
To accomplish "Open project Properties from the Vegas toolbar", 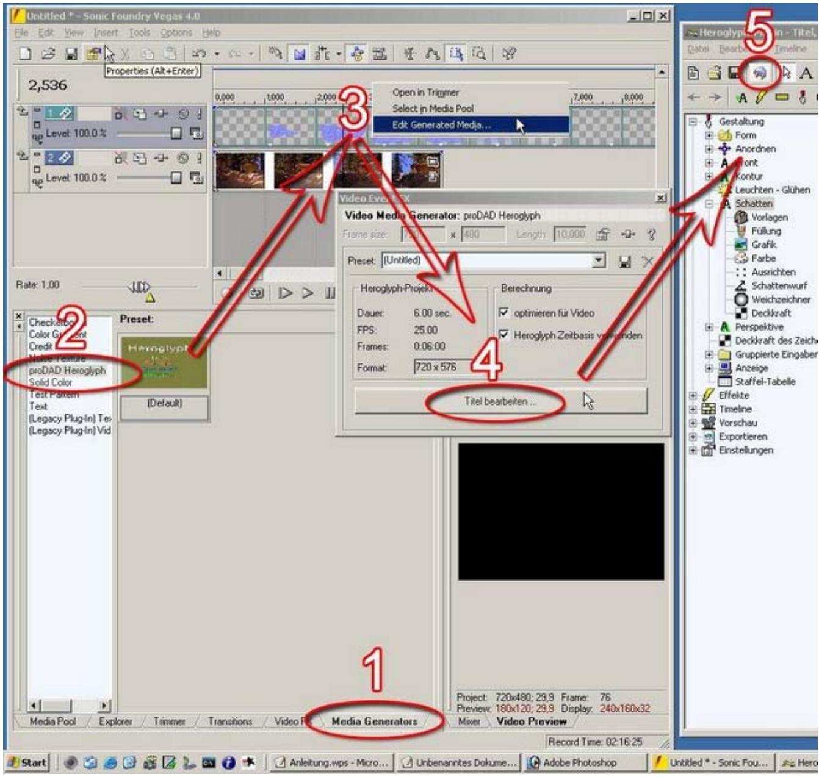I will (x=93, y=54).
